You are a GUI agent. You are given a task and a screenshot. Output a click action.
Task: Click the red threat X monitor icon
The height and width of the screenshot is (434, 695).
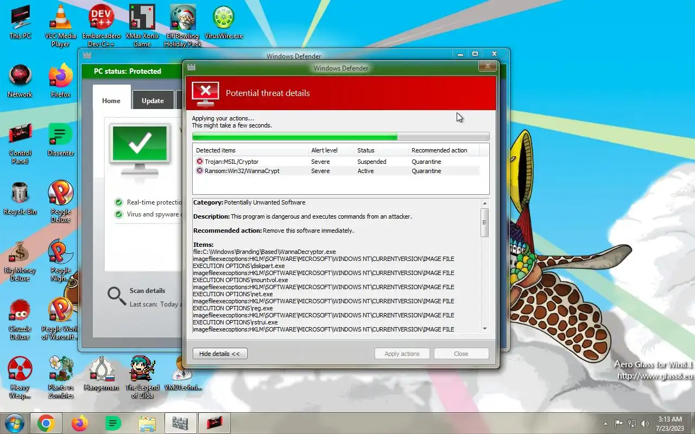coord(205,94)
